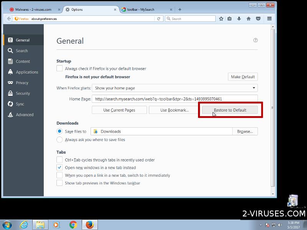Select Always ask you where to save files
Screen dimensions: 307x230
coord(59,140)
